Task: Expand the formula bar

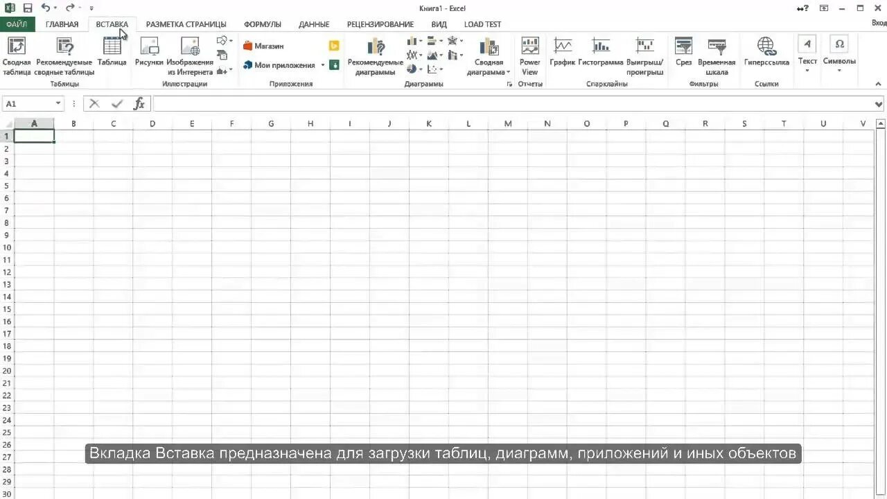Action: [x=879, y=104]
